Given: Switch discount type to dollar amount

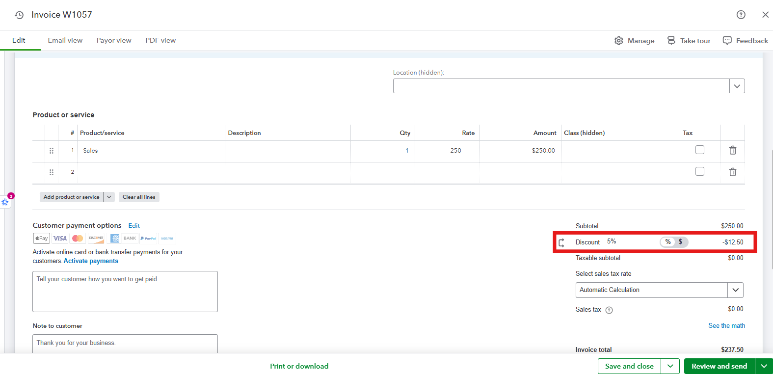Looking at the screenshot, I should click(x=681, y=242).
